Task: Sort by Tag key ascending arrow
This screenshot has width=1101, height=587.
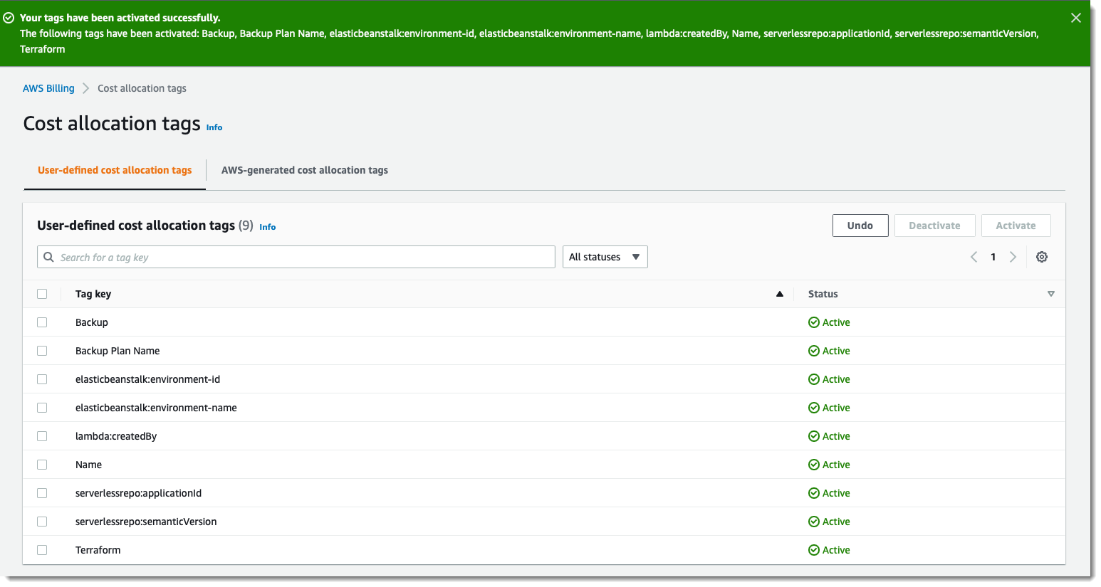Action: [780, 294]
